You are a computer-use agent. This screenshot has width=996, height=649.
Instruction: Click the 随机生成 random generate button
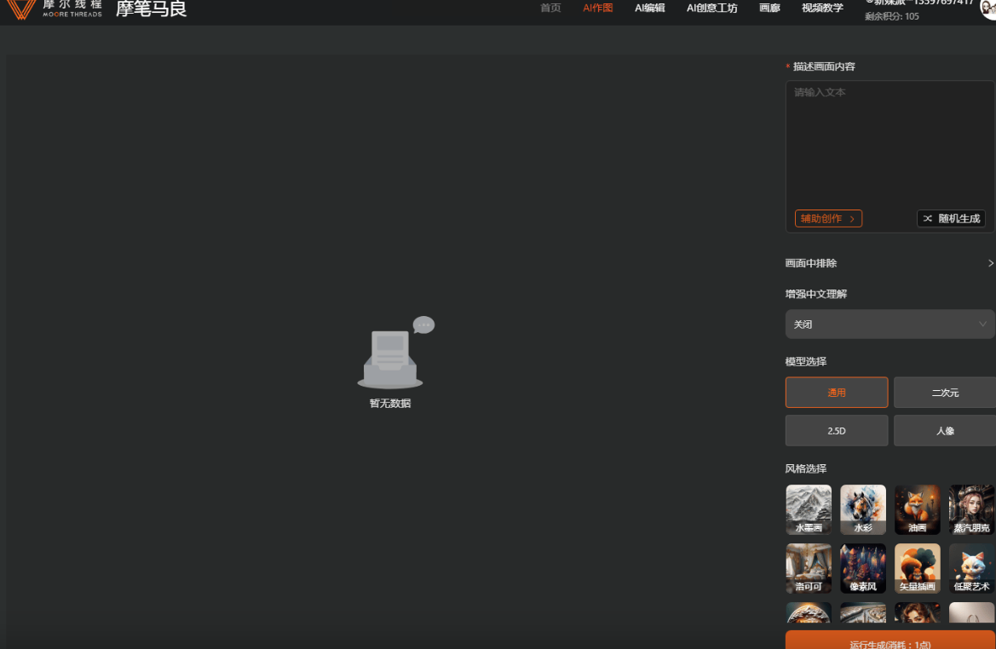[951, 219]
